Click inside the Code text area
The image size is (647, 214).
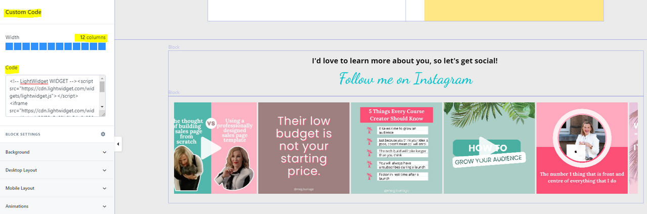(x=52, y=96)
